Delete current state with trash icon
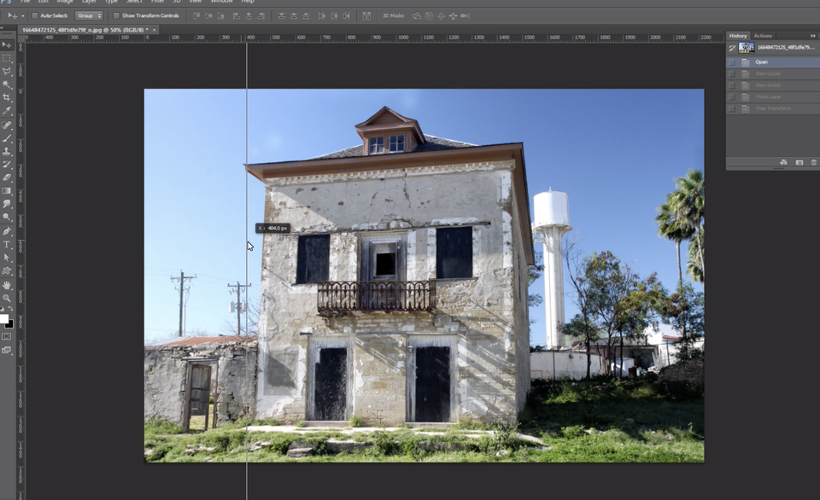Image resolution: width=820 pixels, height=500 pixels. pyautogui.click(x=814, y=162)
